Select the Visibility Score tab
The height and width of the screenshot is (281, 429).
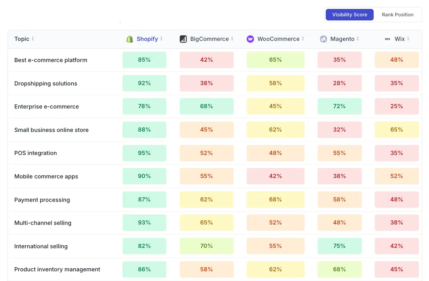point(350,14)
